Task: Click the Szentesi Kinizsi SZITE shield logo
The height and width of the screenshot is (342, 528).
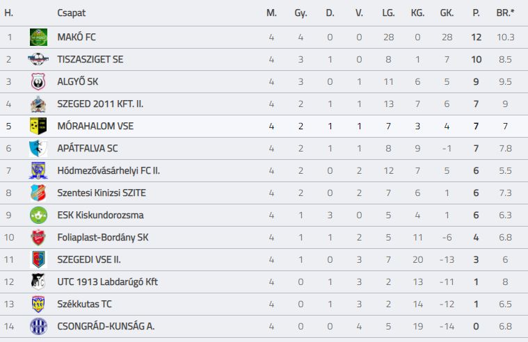Action: point(38,193)
